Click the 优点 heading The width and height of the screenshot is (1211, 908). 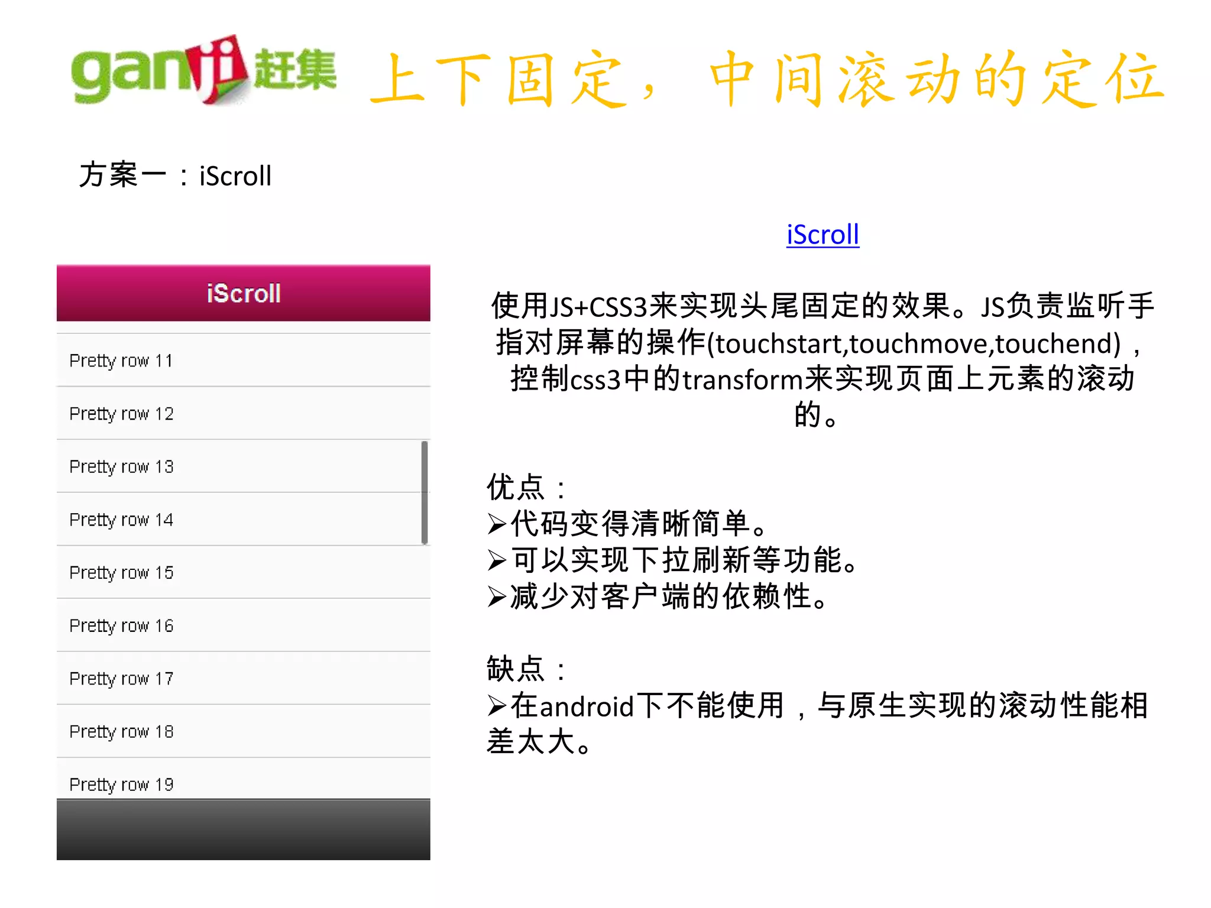[x=526, y=488]
